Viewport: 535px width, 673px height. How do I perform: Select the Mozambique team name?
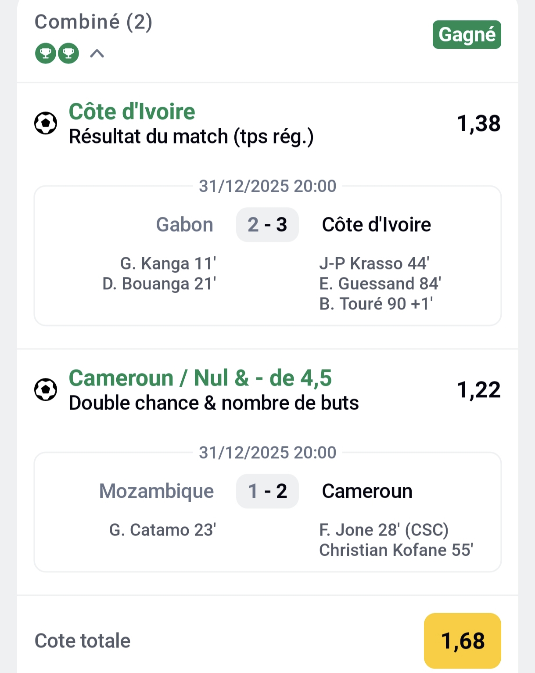click(157, 491)
